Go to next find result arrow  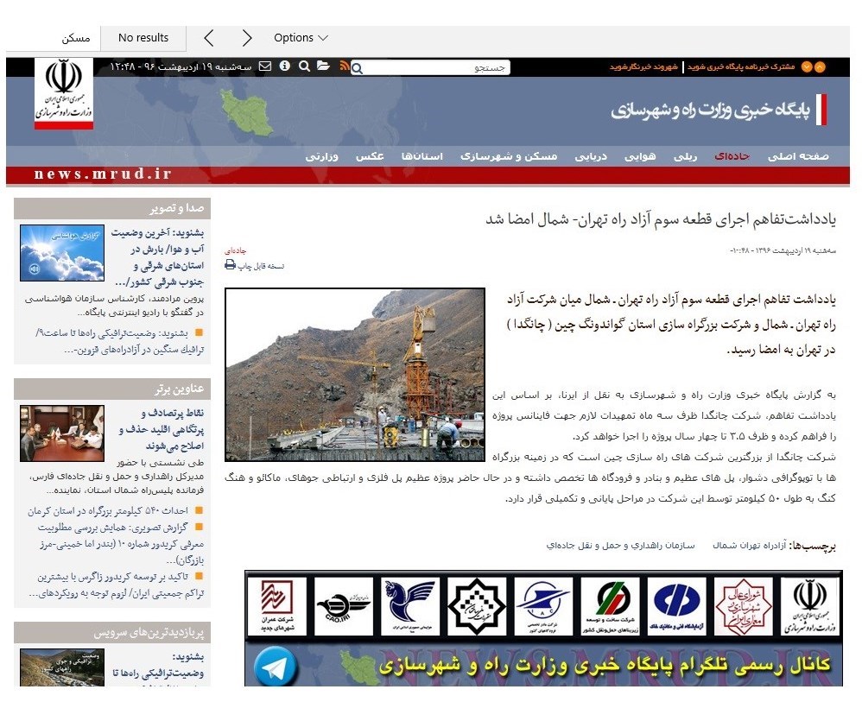pyautogui.click(x=247, y=38)
